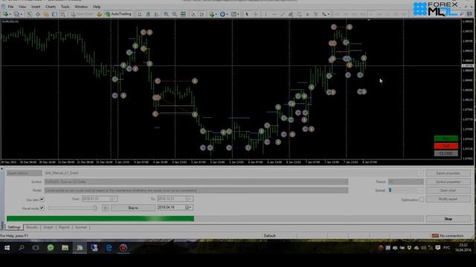Click the New Chart toolbar icon

tap(5, 14)
